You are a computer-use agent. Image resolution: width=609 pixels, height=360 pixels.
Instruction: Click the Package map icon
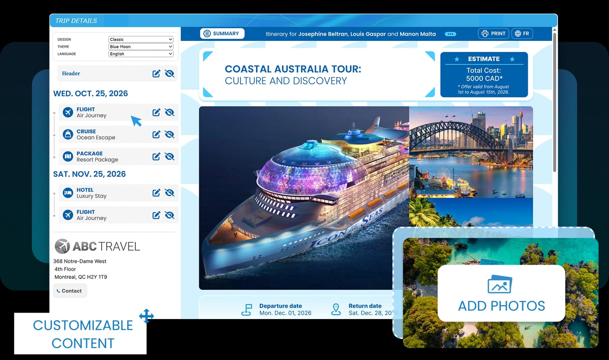(68, 156)
